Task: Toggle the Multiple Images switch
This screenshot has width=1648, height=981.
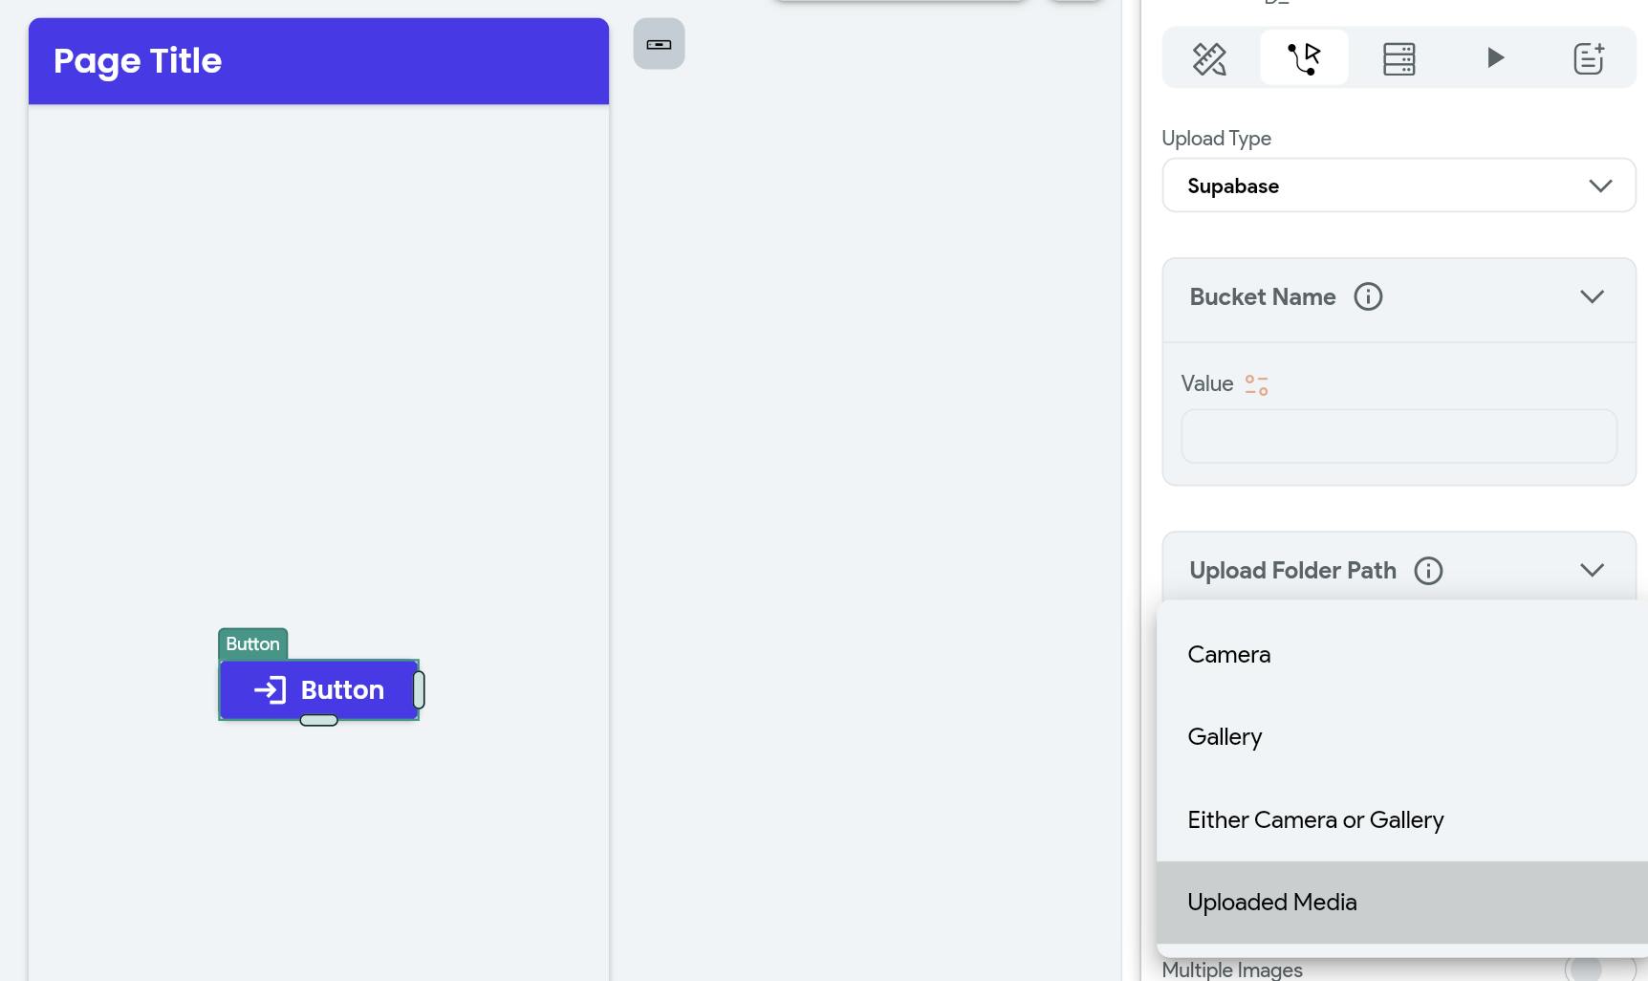Action: pyautogui.click(x=1600, y=969)
